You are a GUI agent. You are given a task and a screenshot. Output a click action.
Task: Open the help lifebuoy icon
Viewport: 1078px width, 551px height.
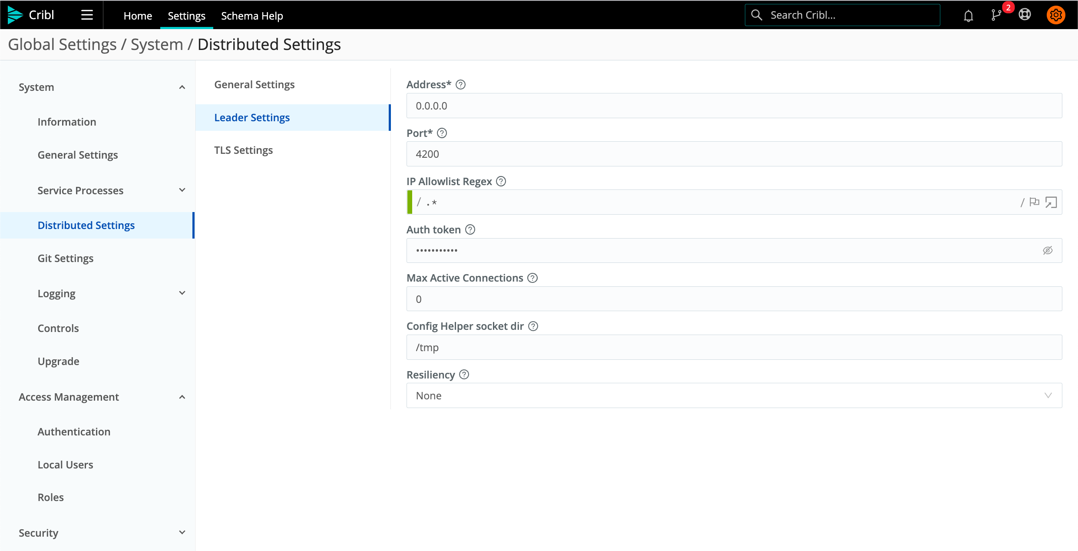(1025, 15)
